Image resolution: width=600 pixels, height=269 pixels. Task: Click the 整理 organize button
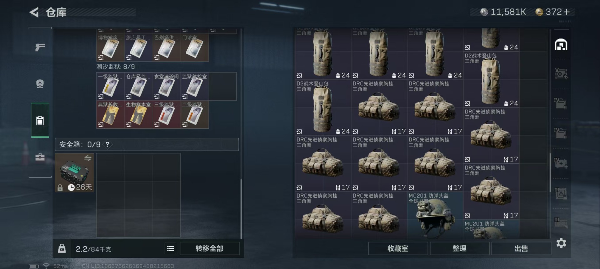click(459, 248)
